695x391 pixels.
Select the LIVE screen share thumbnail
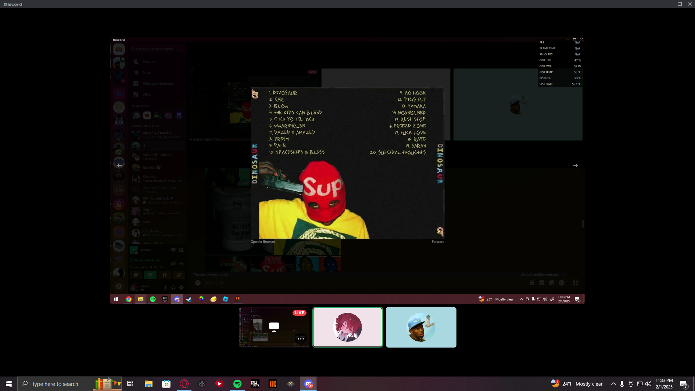(x=274, y=327)
